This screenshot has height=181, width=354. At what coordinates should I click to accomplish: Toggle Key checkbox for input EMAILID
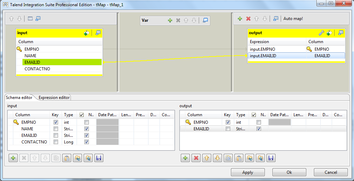coord(56,135)
